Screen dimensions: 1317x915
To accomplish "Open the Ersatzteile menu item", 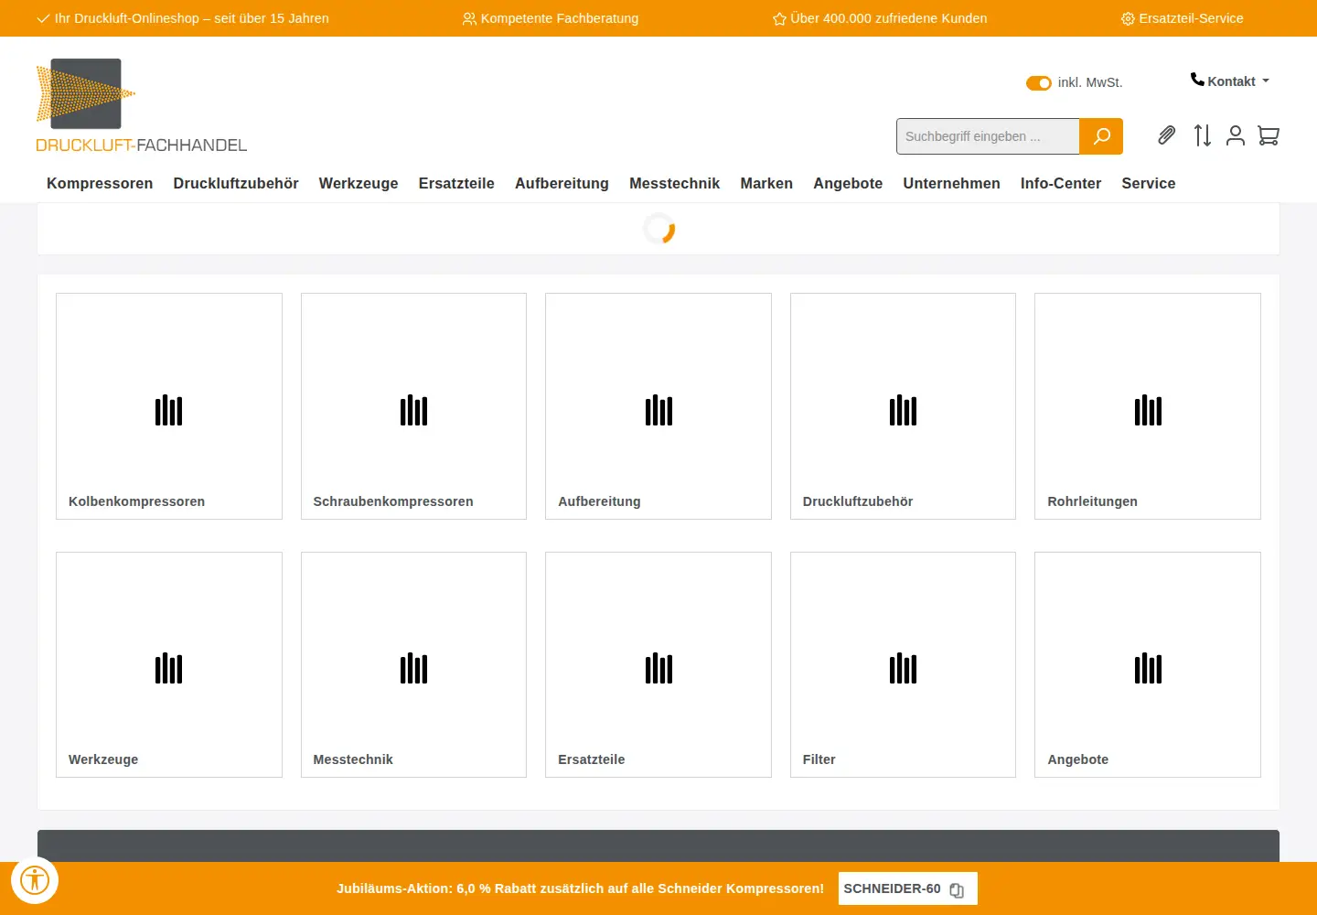I will point(456,183).
